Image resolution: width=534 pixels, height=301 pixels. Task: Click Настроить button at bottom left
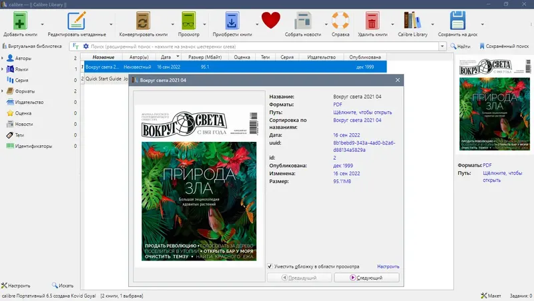[15, 286]
